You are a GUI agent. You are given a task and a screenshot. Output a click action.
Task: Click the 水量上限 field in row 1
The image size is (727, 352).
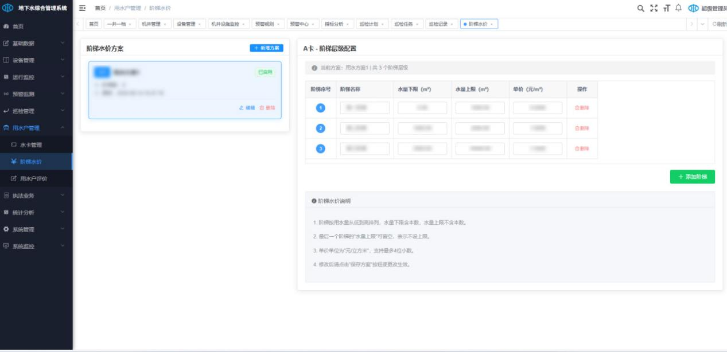480,108
